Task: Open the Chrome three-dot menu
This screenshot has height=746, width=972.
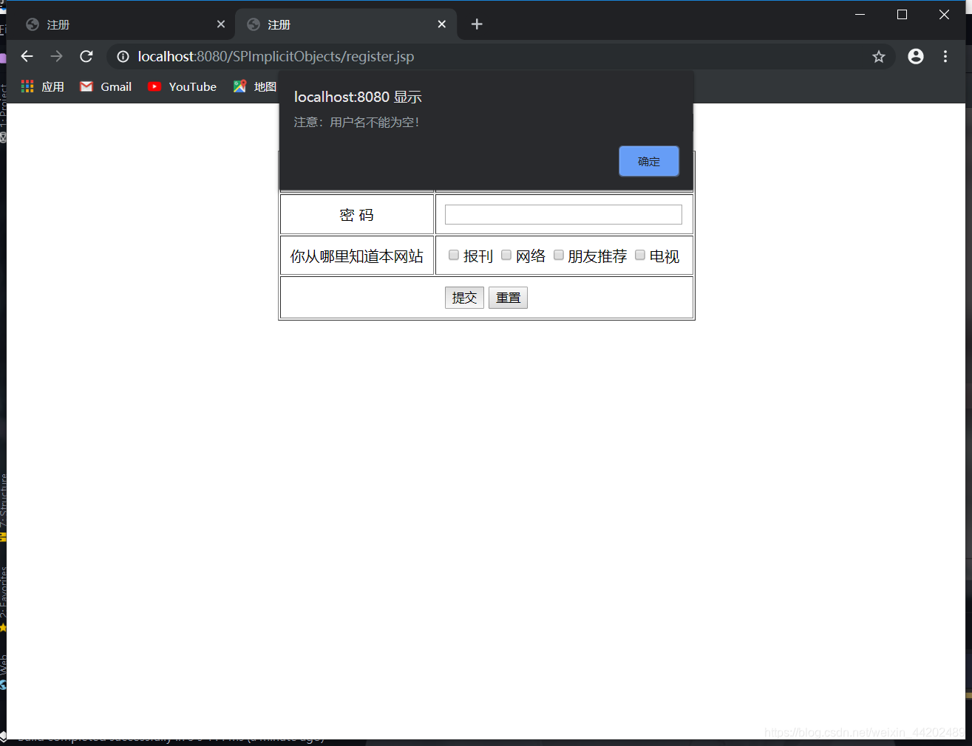Action: (x=945, y=56)
